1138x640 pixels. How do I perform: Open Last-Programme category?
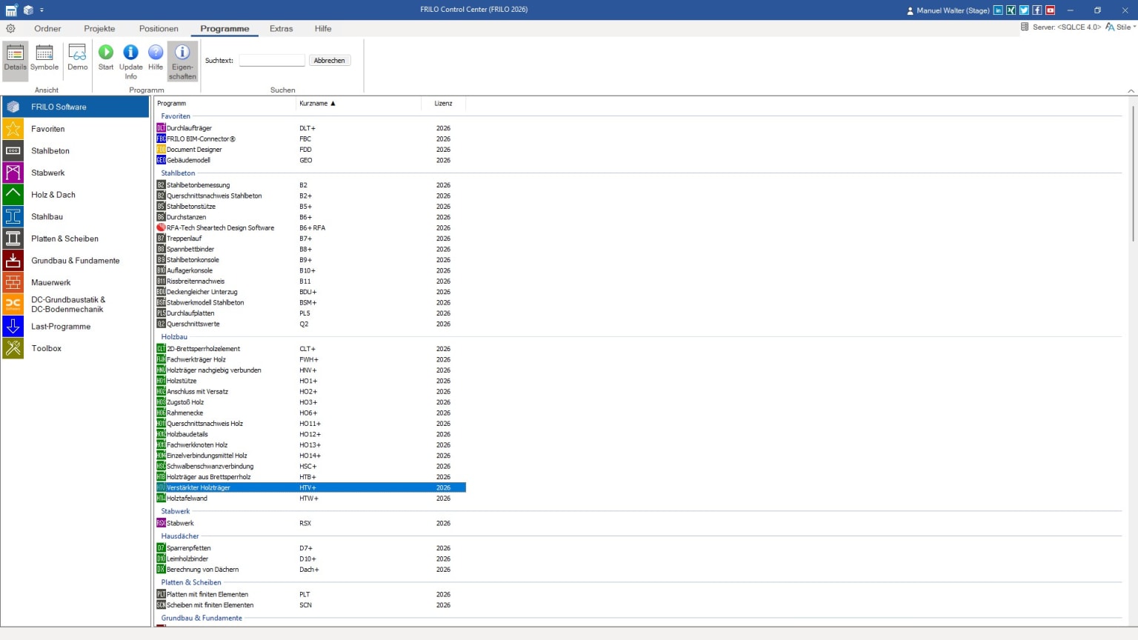pyautogui.click(x=76, y=326)
